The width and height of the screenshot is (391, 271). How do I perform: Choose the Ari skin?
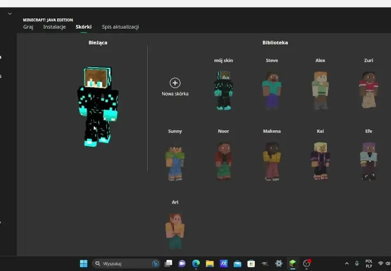pos(175,231)
